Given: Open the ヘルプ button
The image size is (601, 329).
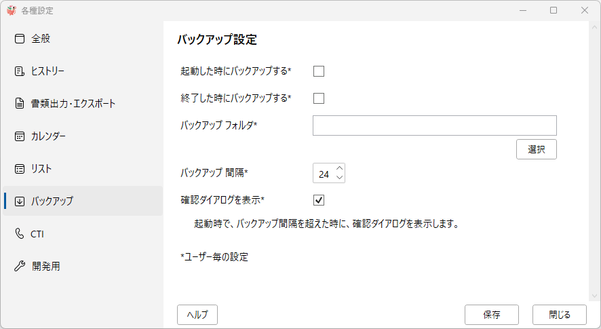Looking at the screenshot, I should coord(197,315).
